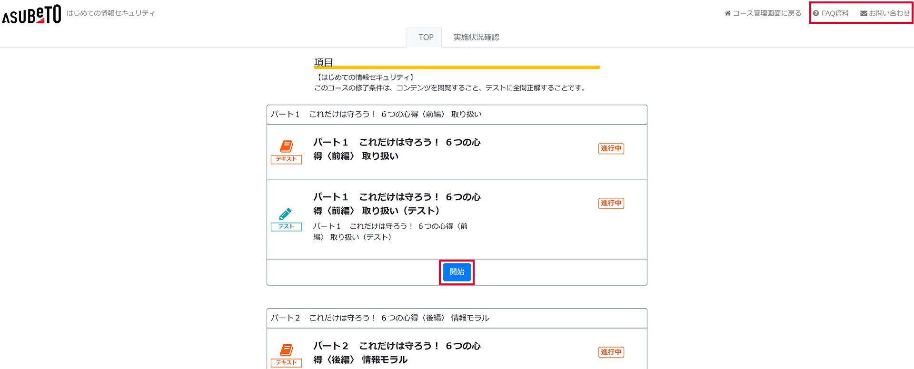914x369 pixels.
Task: Click the パート２ section header bar
Action: click(457, 318)
